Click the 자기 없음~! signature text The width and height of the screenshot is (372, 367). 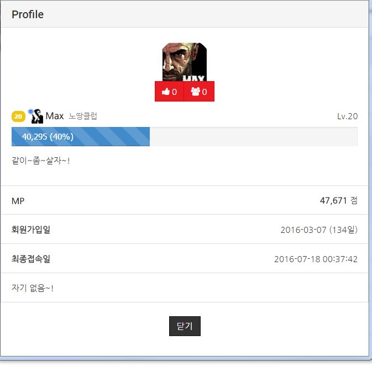coord(33,288)
